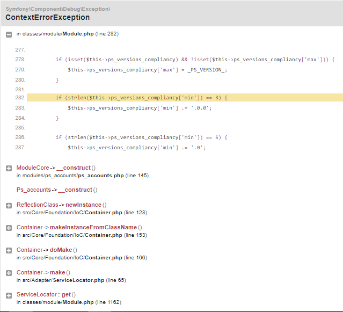The width and height of the screenshot is (343, 312).
Task: Expand the Container make trace entry
Action: (9, 273)
